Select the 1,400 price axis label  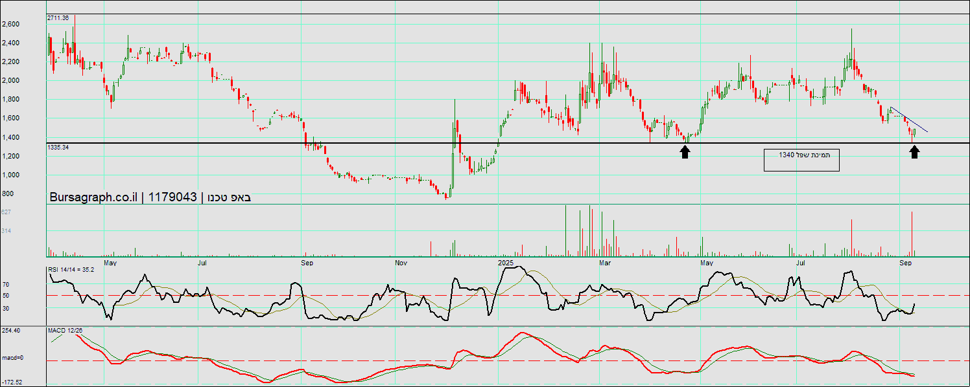tap(10, 138)
